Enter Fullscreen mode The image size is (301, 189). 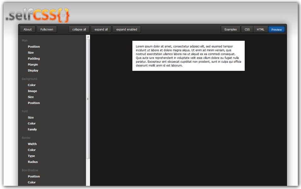point(47,29)
